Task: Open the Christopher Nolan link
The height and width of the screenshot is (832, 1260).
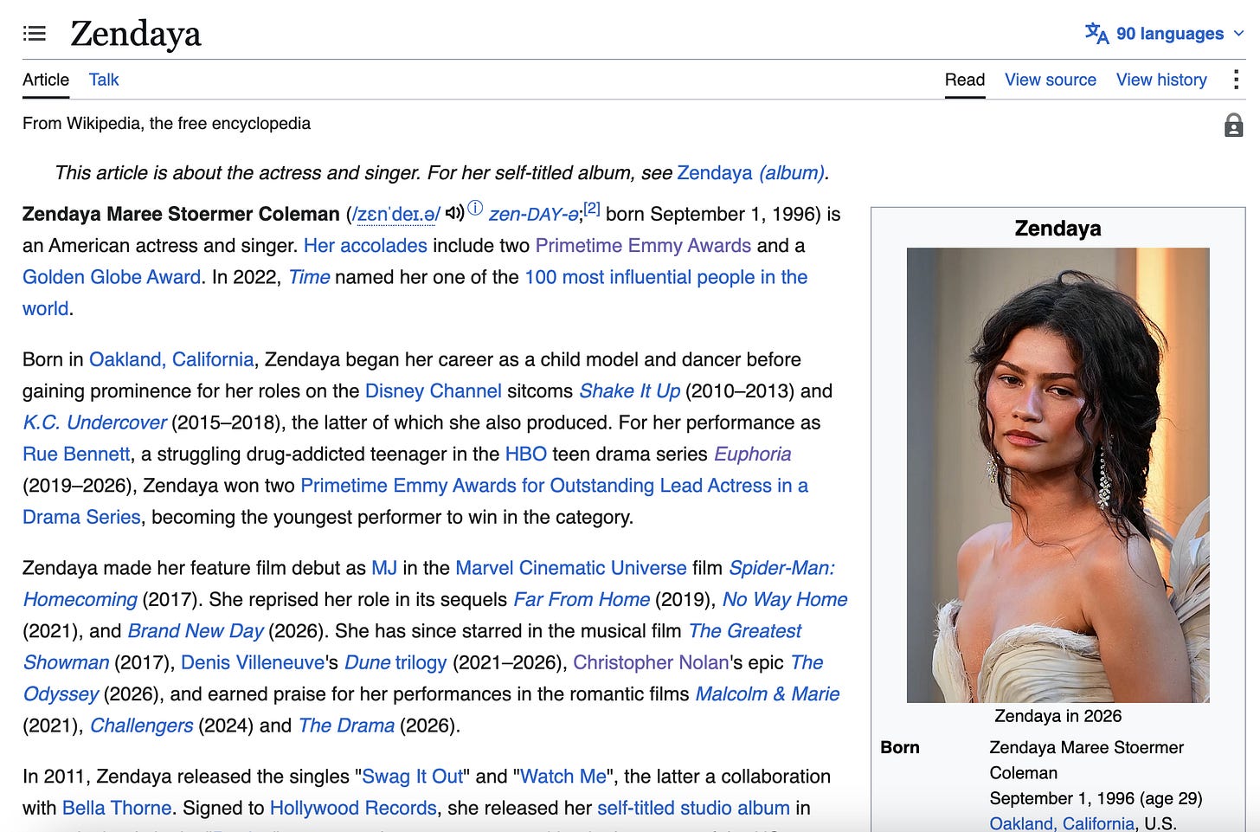Action: [x=651, y=663]
